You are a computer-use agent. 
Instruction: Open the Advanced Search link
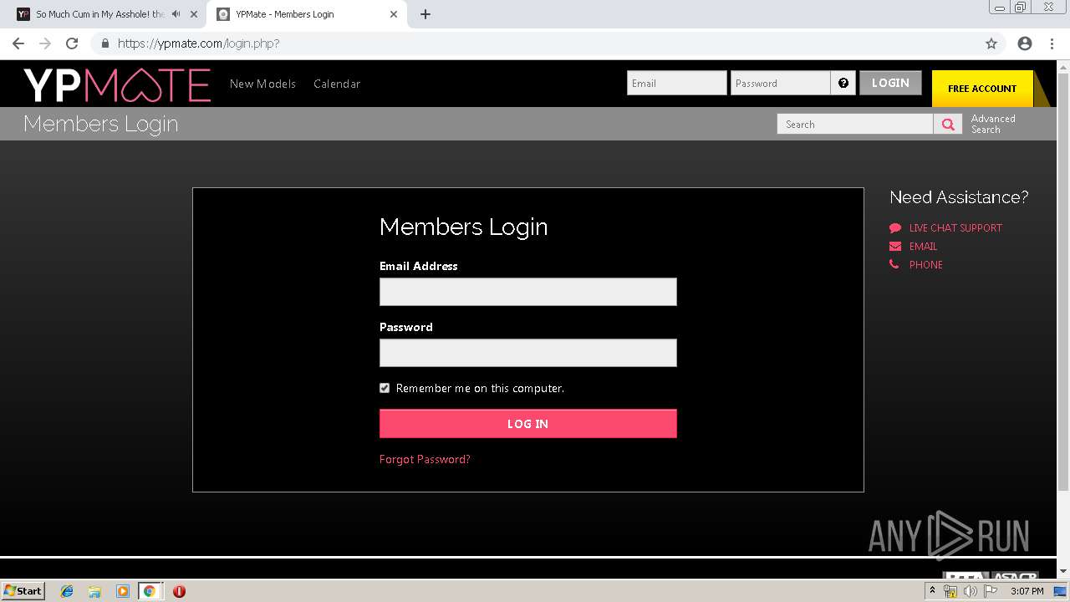[993, 124]
